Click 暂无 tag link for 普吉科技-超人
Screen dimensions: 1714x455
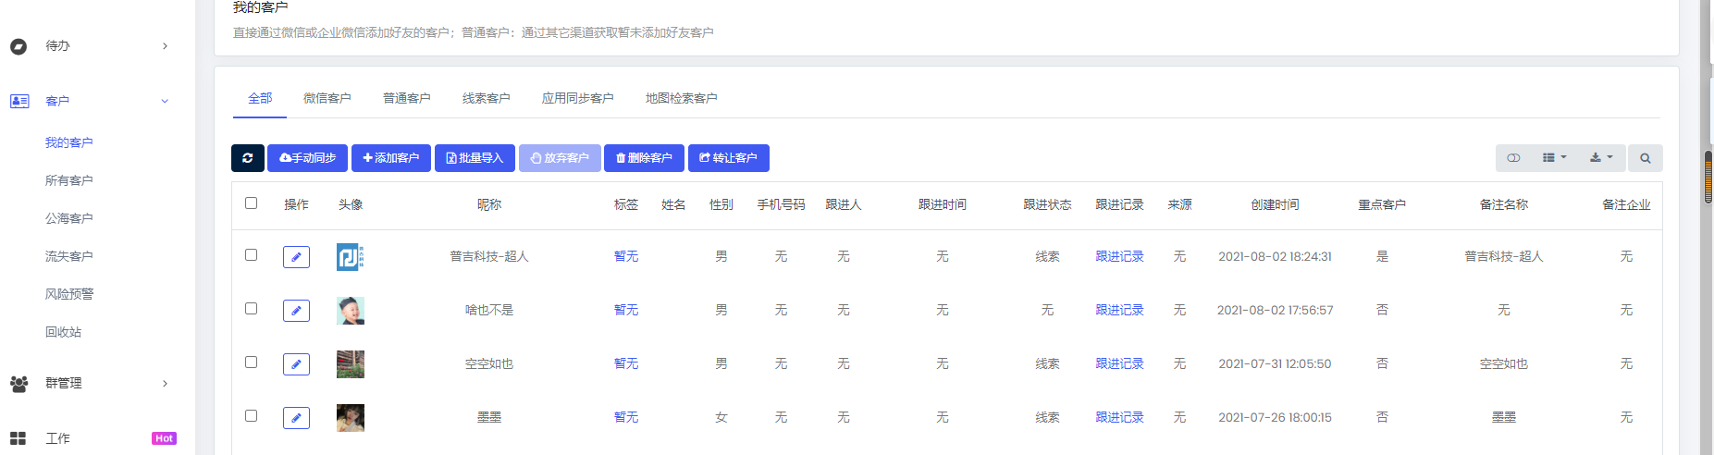[626, 257]
